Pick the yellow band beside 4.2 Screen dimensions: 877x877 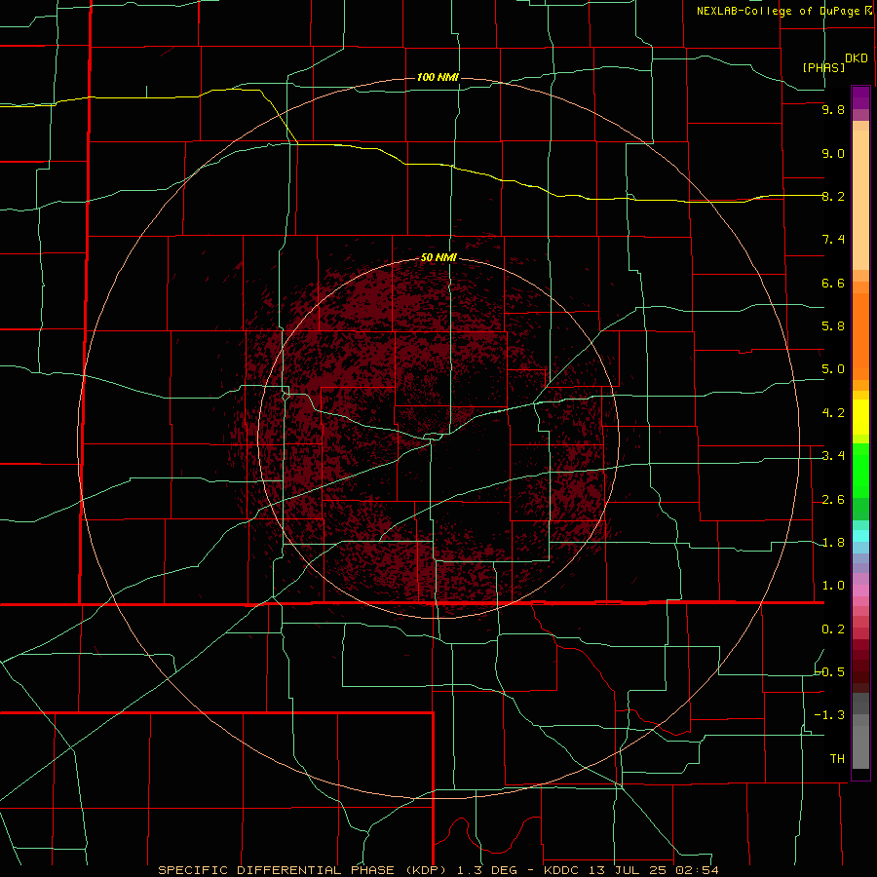click(860, 417)
